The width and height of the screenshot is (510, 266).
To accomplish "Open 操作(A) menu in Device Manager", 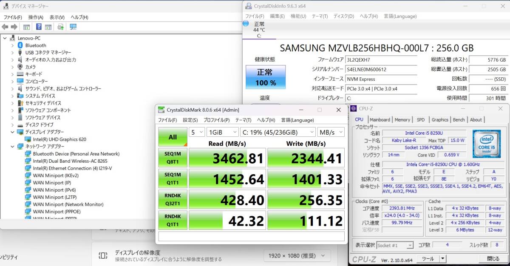I will (x=36, y=17).
